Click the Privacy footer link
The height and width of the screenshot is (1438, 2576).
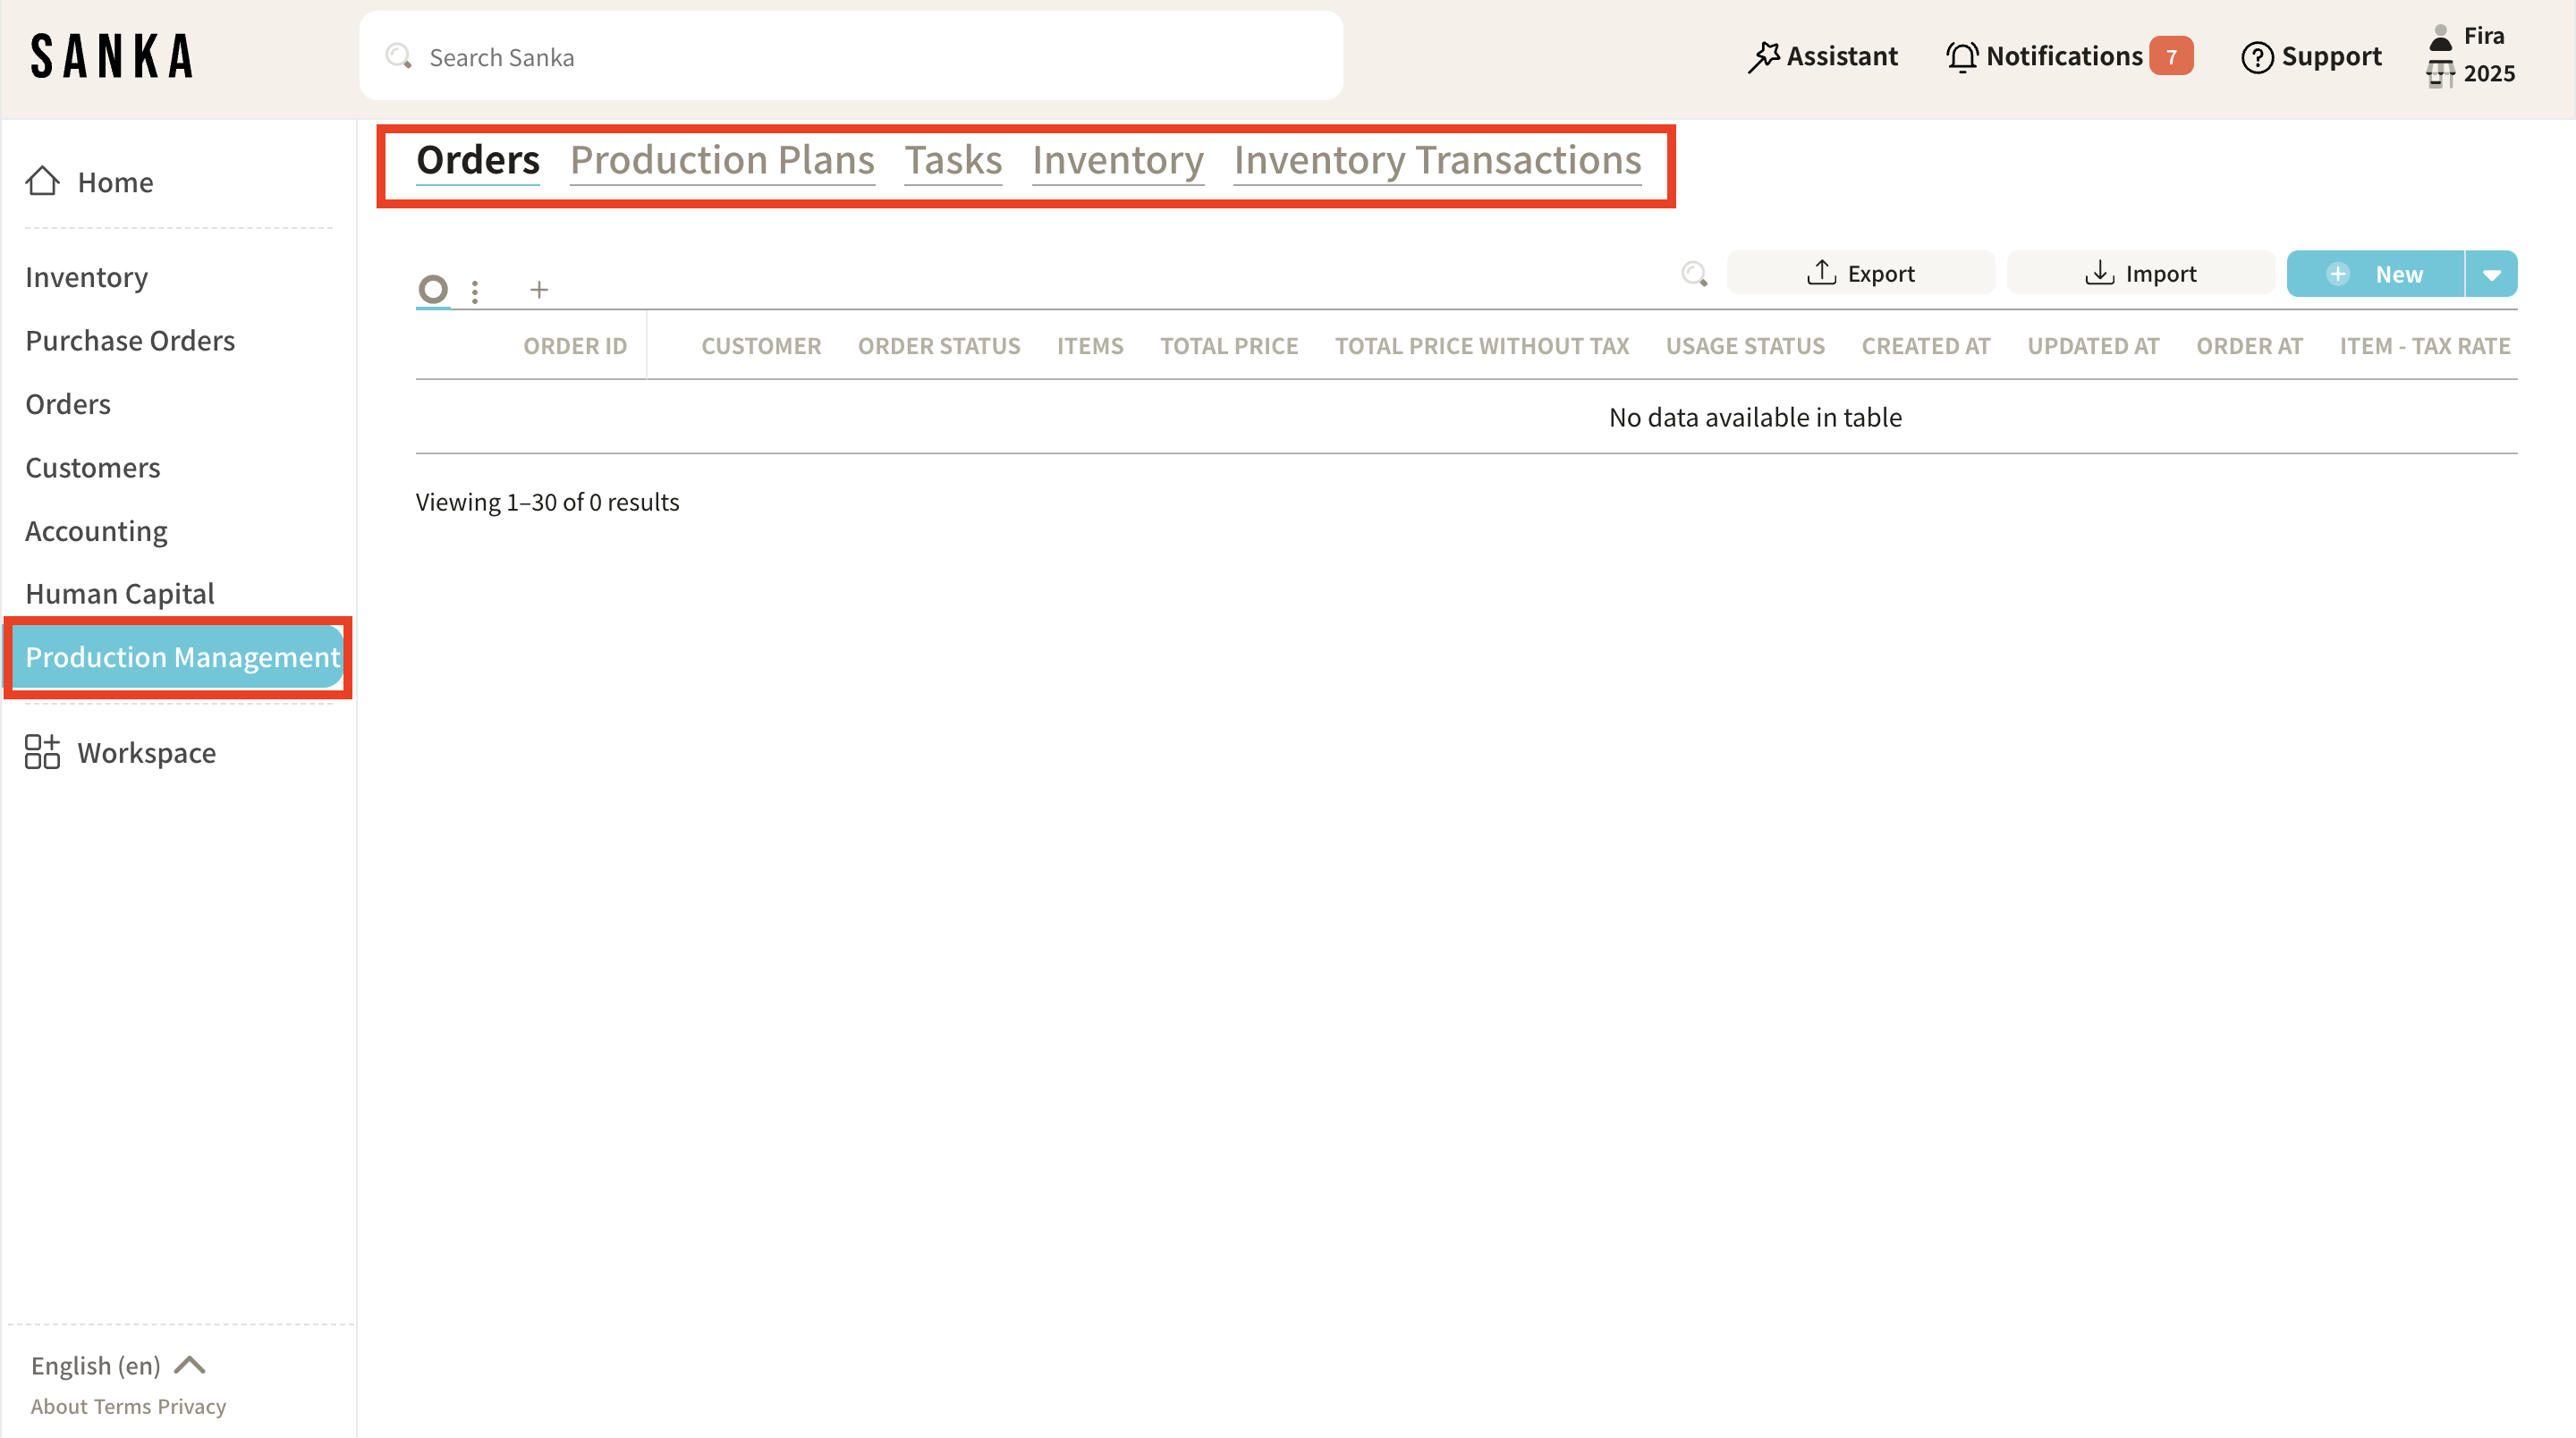coord(192,1406)
